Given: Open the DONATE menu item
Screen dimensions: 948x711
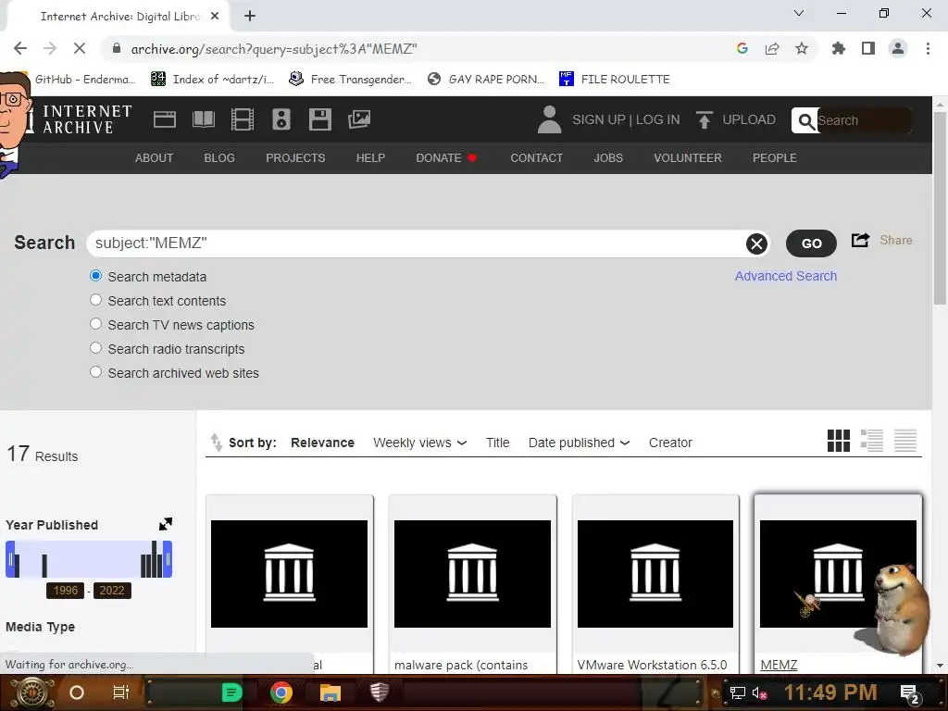Looking at the screenshot, I should [x=446, y=157].
